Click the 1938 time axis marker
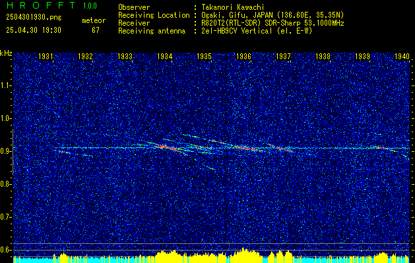This screenshot has height=263, width=415. click(x=323, y=56)
